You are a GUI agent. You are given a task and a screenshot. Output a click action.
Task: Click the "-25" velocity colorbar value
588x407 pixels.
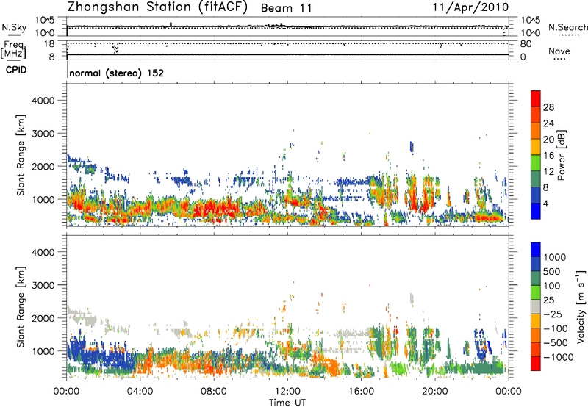click(553, 314)
